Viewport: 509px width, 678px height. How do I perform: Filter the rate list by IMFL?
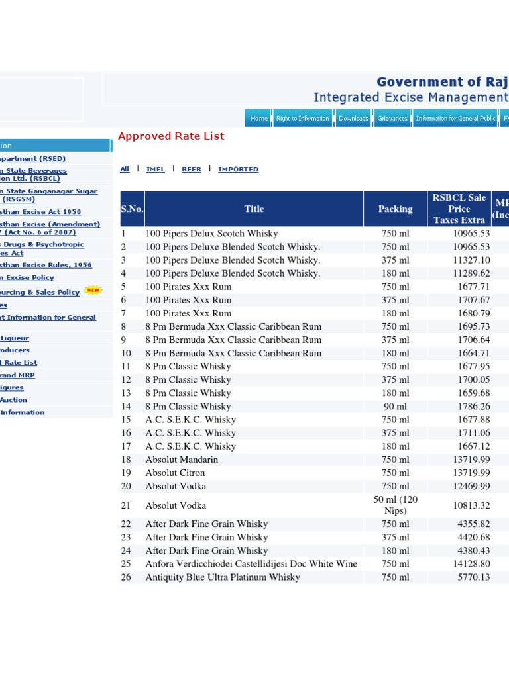click(155, 169)
